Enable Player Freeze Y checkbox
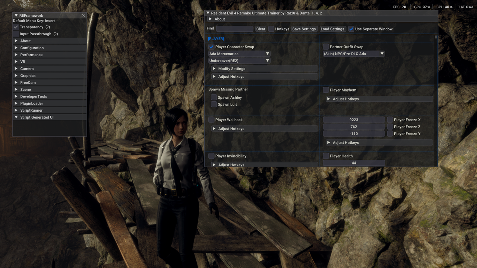 (390, 134)
